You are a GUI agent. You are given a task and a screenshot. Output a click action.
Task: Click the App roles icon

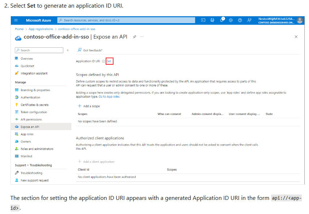(x=17, y=134)
